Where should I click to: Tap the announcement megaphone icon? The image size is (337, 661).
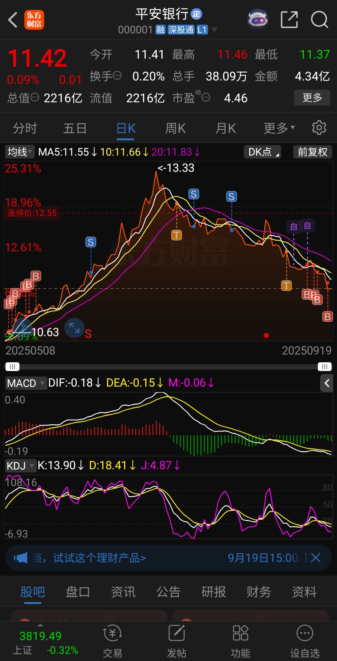tap(21, 558)
